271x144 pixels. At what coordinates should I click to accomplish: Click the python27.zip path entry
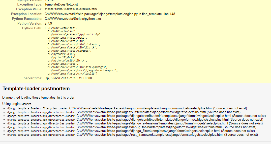74,34
